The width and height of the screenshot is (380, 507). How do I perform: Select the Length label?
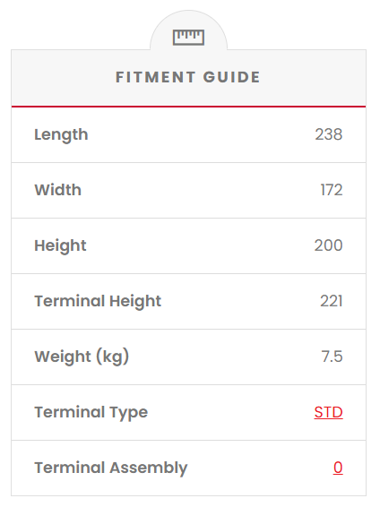tap(61, 135)
